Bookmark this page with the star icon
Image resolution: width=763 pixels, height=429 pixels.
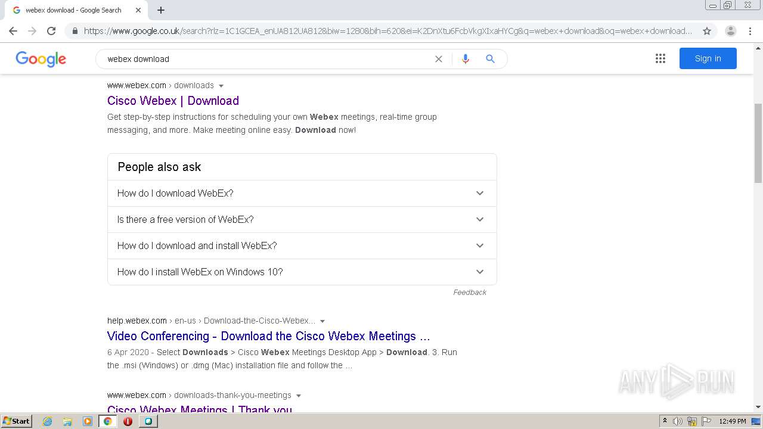(x=707, y=31)
